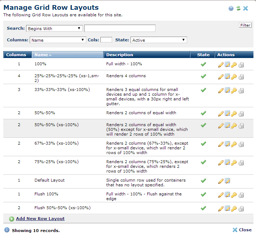Refresh the grid row layouts list

[x=238, y=8]
